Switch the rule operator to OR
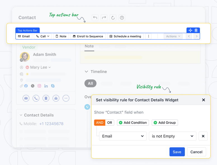This screenshot has width=217, height=165. click(x=110, y=123)
